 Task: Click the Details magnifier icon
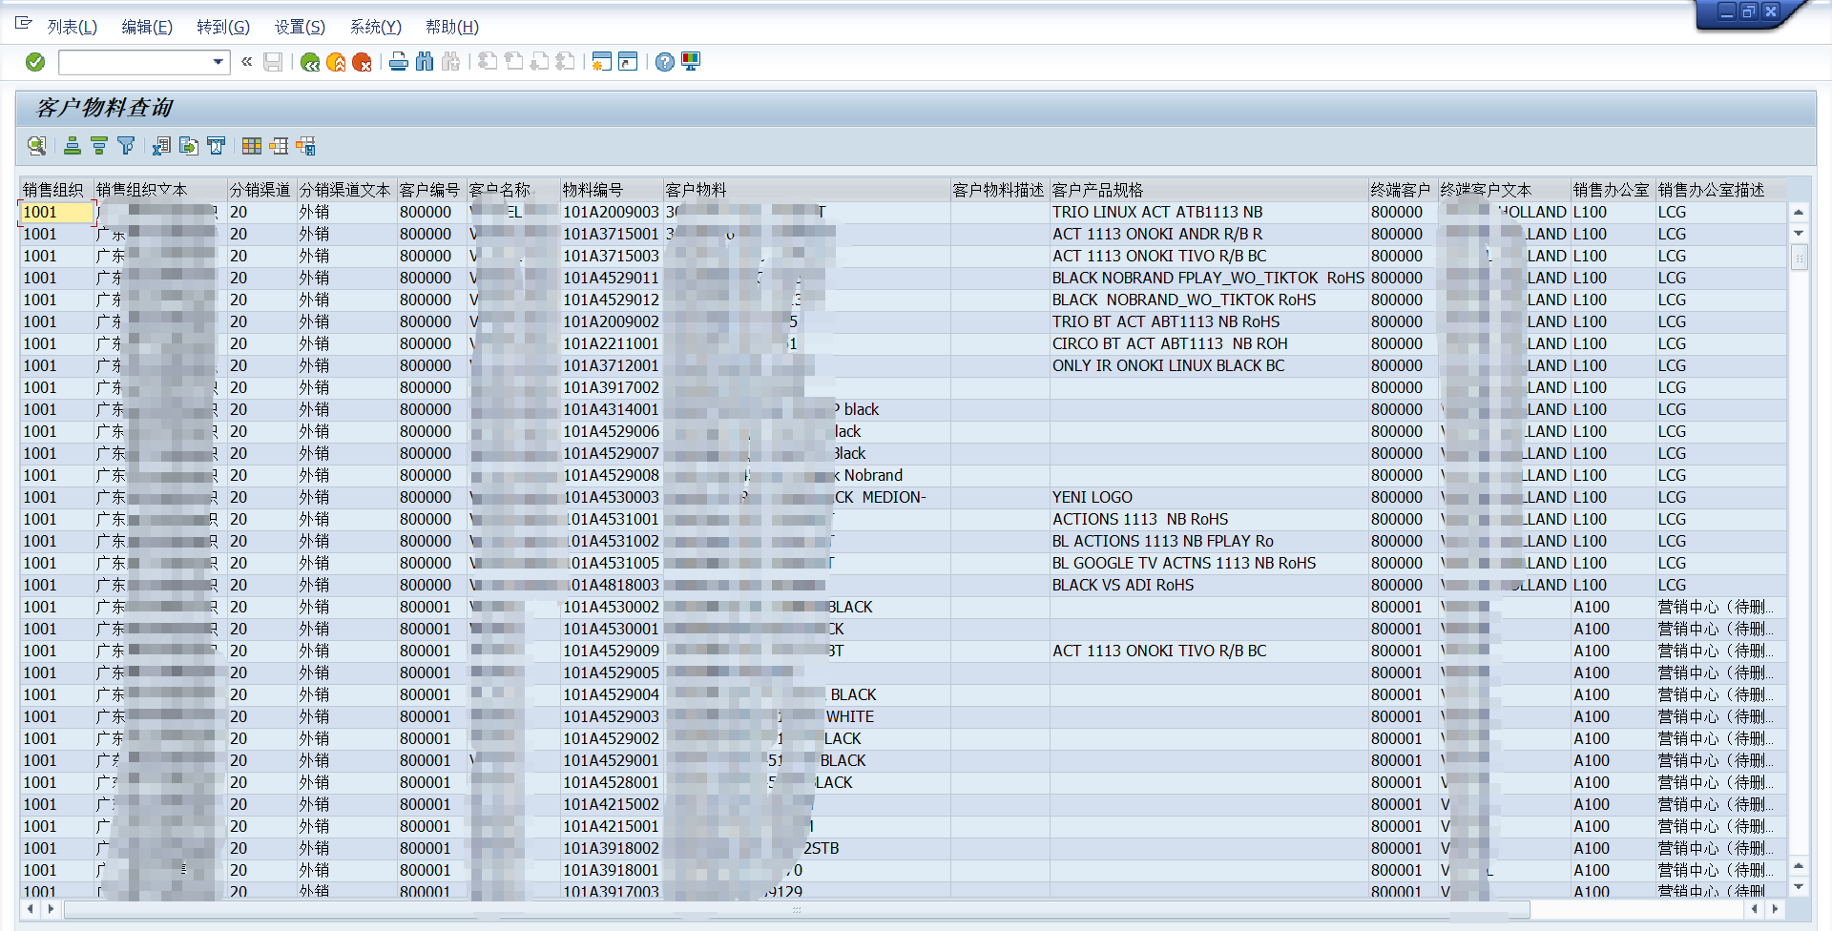[x=36, y=146]
